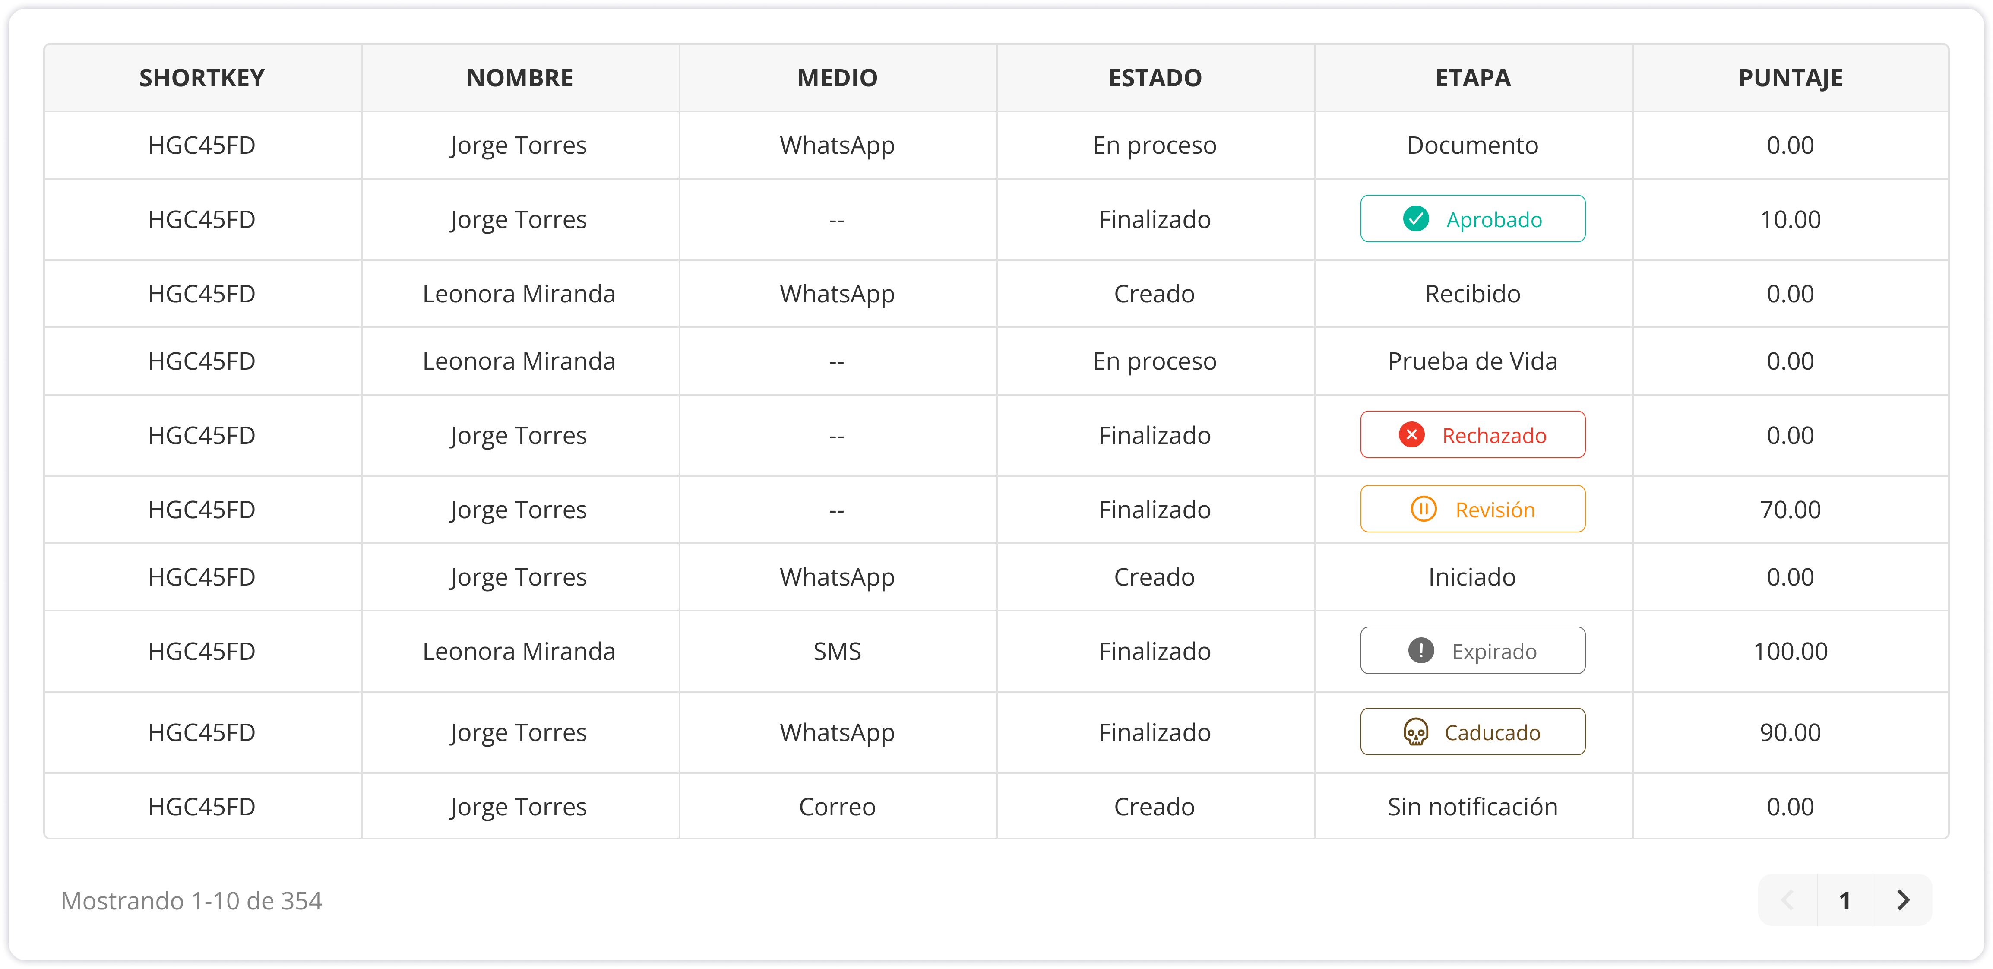Click the ETAPA column header

[x=1473, y=77]
